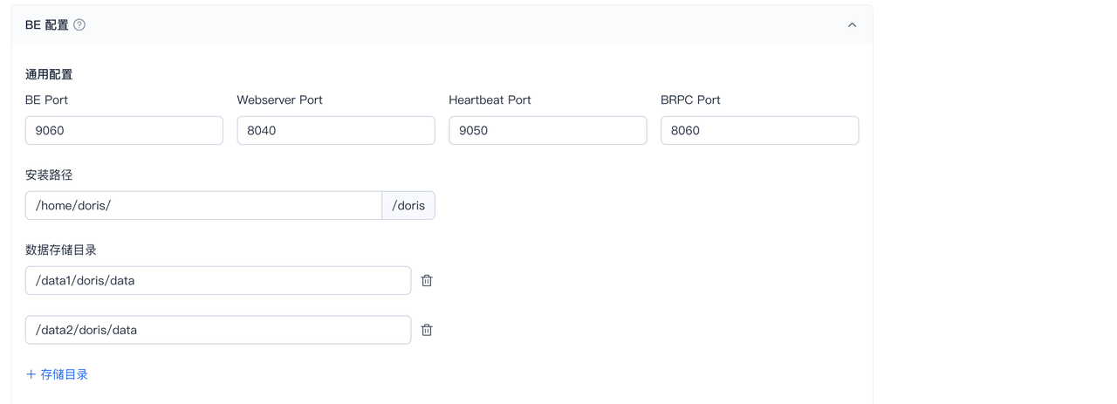Screen dimensions: 1117x404
Task: Click the 数据存储目录 label
Action: (x=61, y=250)
